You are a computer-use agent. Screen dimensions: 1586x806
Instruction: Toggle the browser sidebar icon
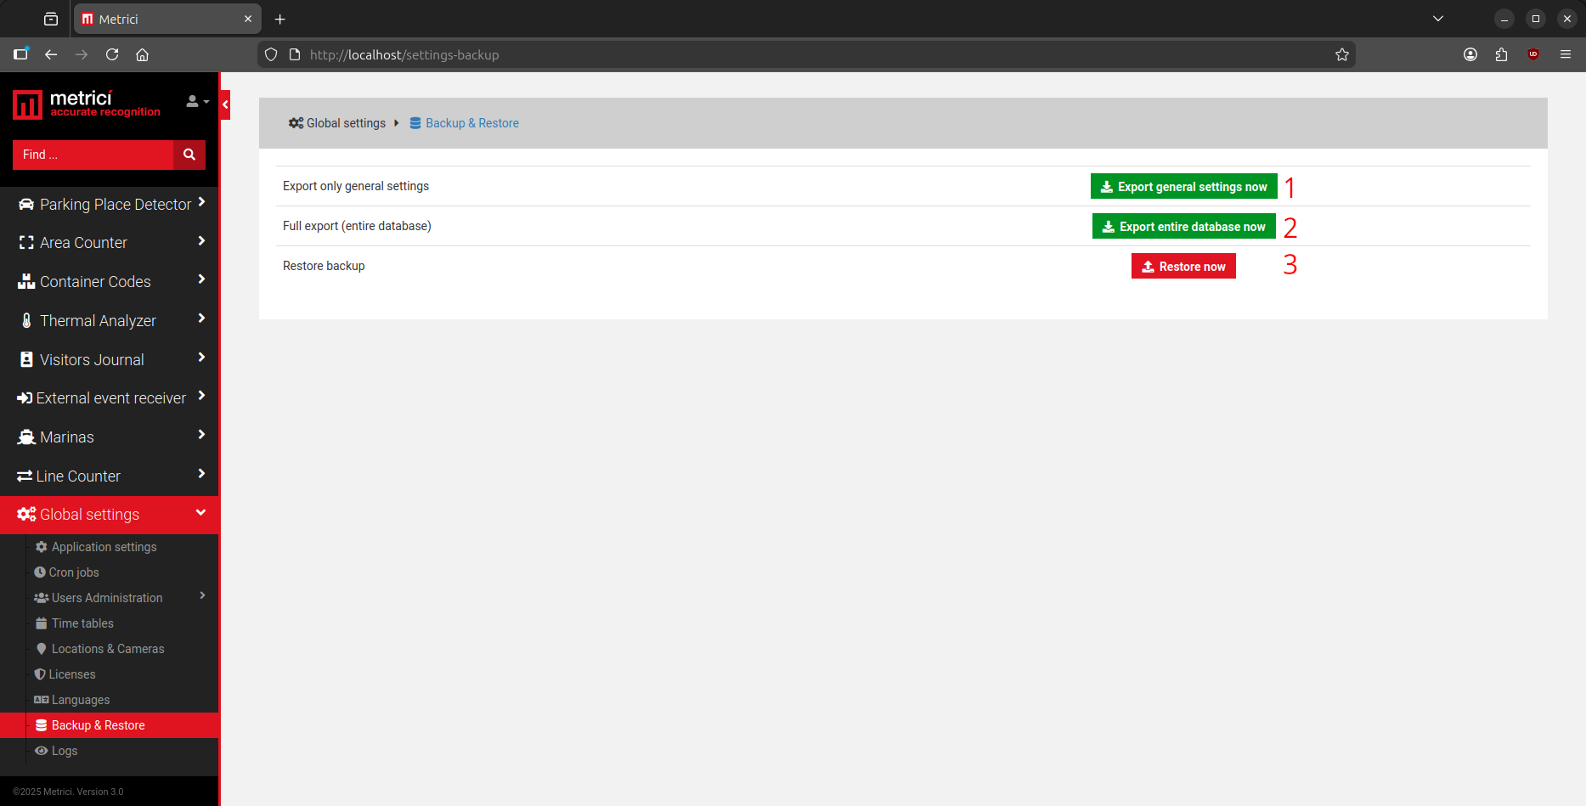(x=21, y=54)
